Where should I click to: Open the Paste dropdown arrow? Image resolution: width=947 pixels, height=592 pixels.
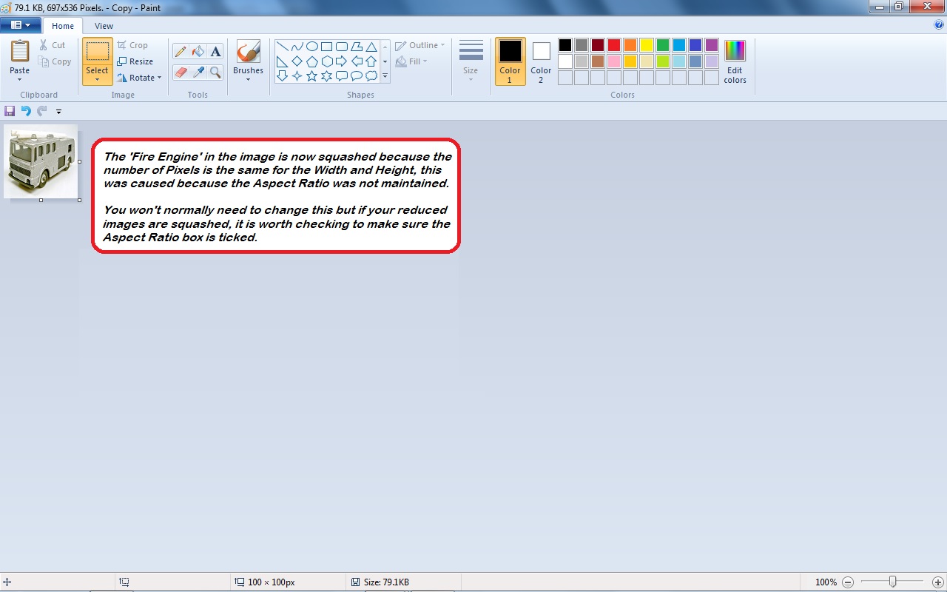(20, 79)
